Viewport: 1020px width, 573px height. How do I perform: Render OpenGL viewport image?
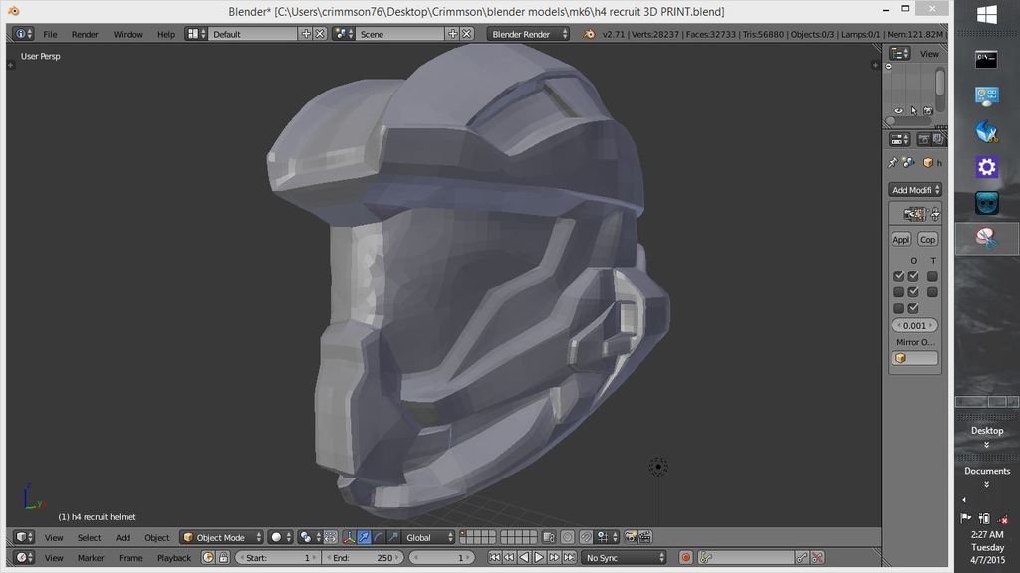point(631,537)
